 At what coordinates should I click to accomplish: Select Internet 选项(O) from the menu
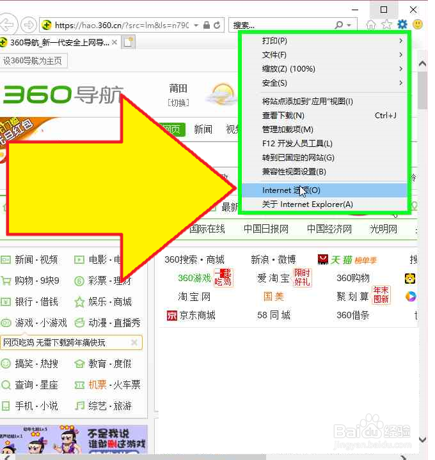coord(324,190)
